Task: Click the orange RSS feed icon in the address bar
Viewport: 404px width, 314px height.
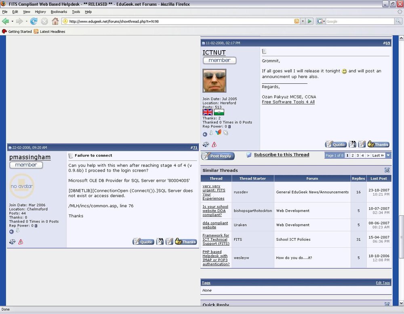Action: (297, 21)
